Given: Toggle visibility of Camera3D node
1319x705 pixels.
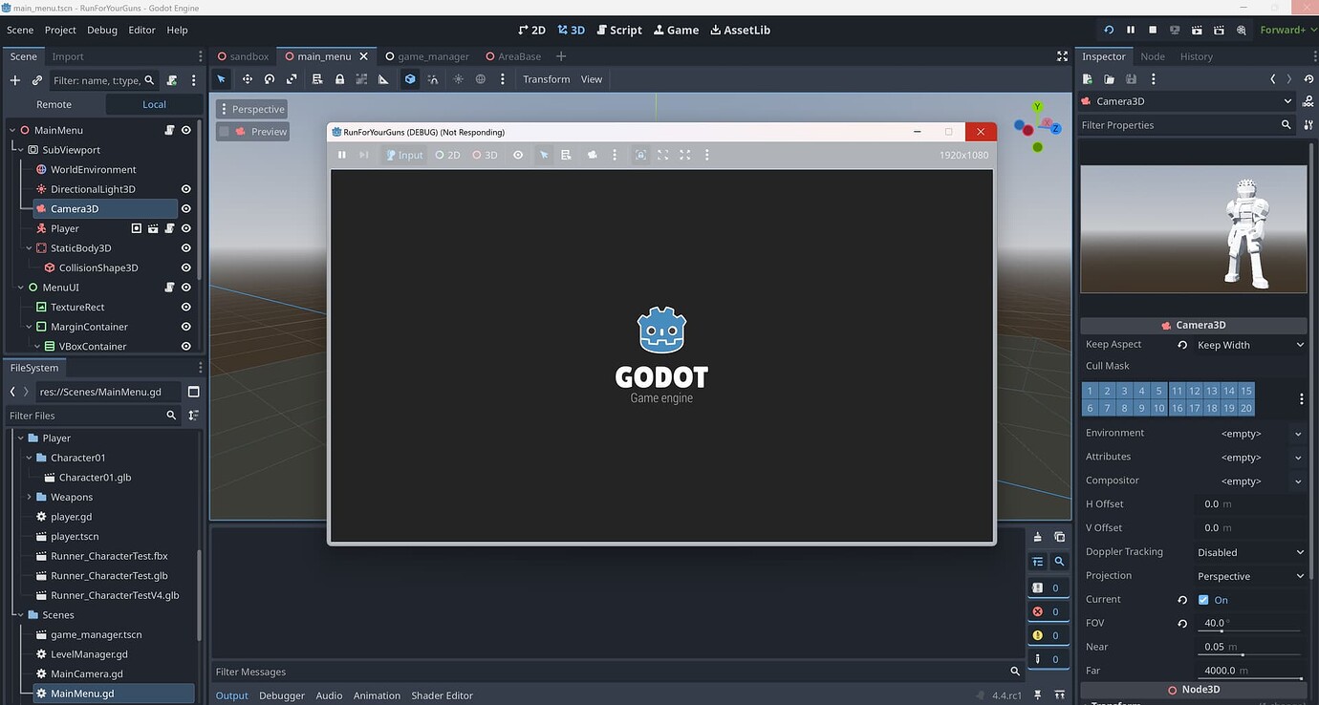Looking at the screenshot, I should [x=186, y=209].
